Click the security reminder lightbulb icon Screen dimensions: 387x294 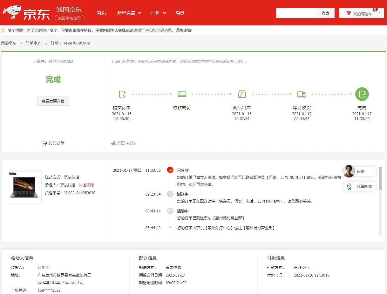tap(3, 30)
